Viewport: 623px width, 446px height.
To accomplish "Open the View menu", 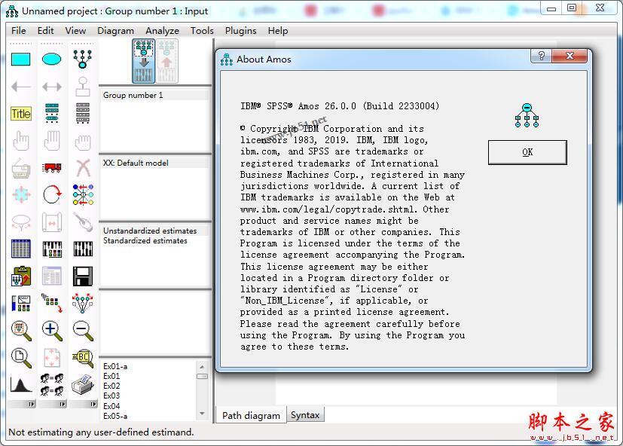I will coord(75,31).
